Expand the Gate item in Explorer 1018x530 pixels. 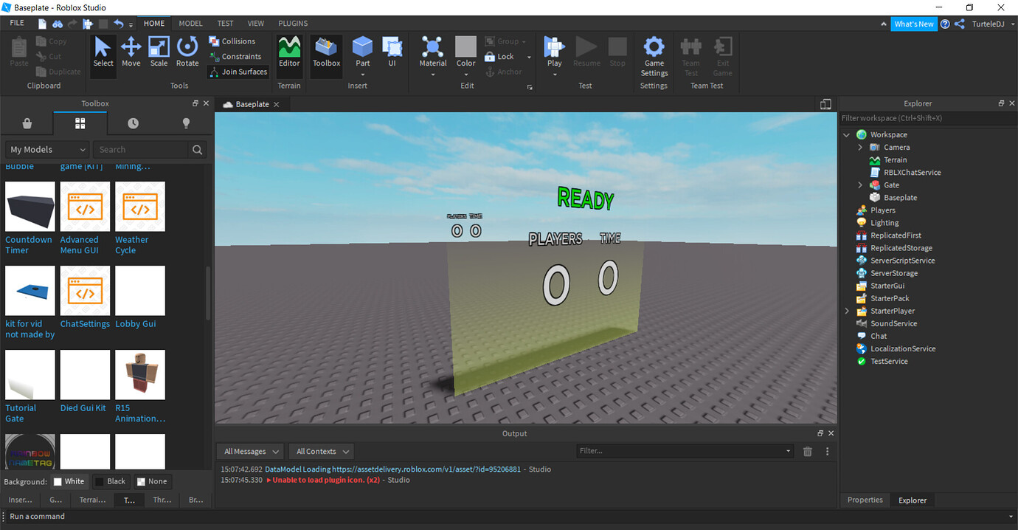(859, 185)
